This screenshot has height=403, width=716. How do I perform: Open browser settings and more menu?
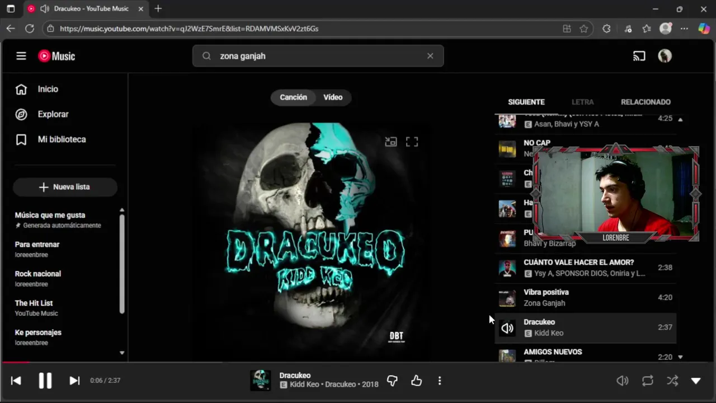684,29
